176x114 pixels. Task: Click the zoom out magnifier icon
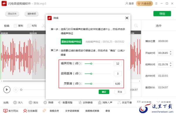[x=136, y=26]
